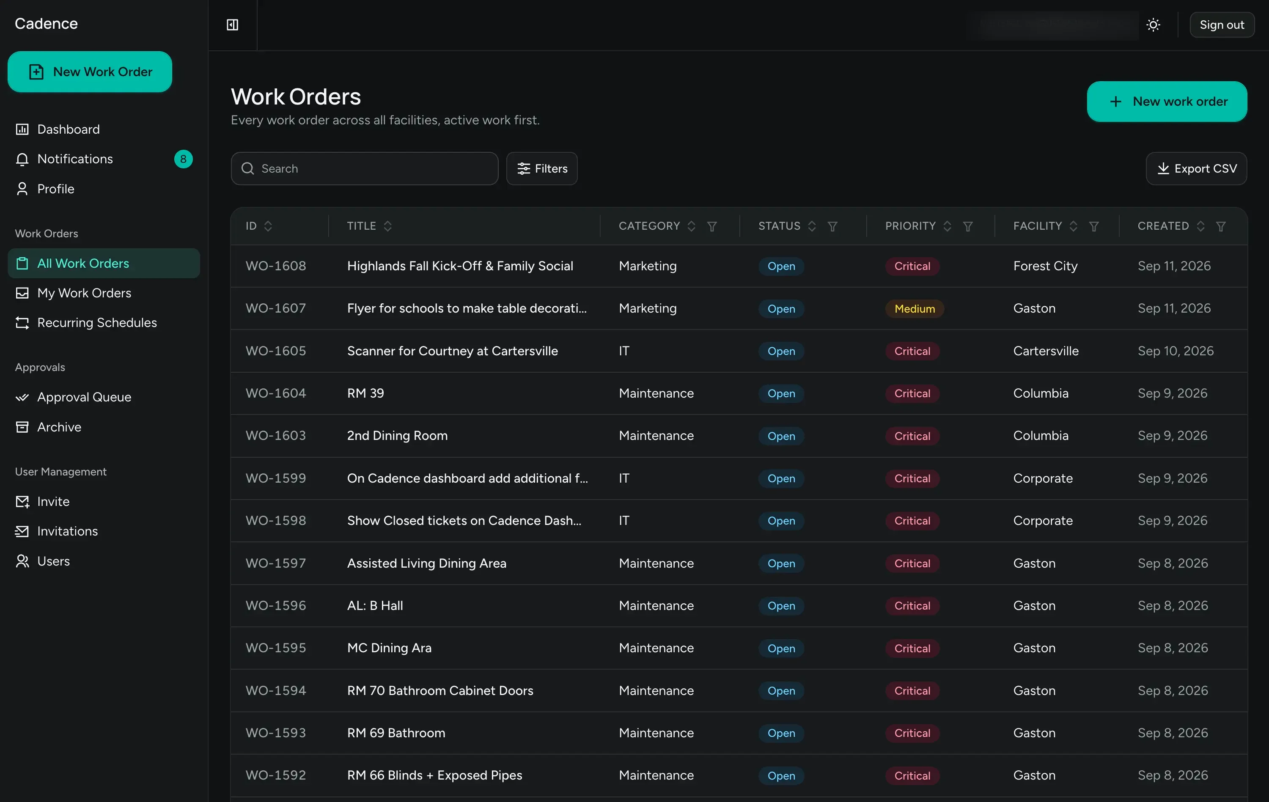This screenshot has width=1269, height=802.
Task: Open Notifications in the sidebar
Action: point(103,159)
